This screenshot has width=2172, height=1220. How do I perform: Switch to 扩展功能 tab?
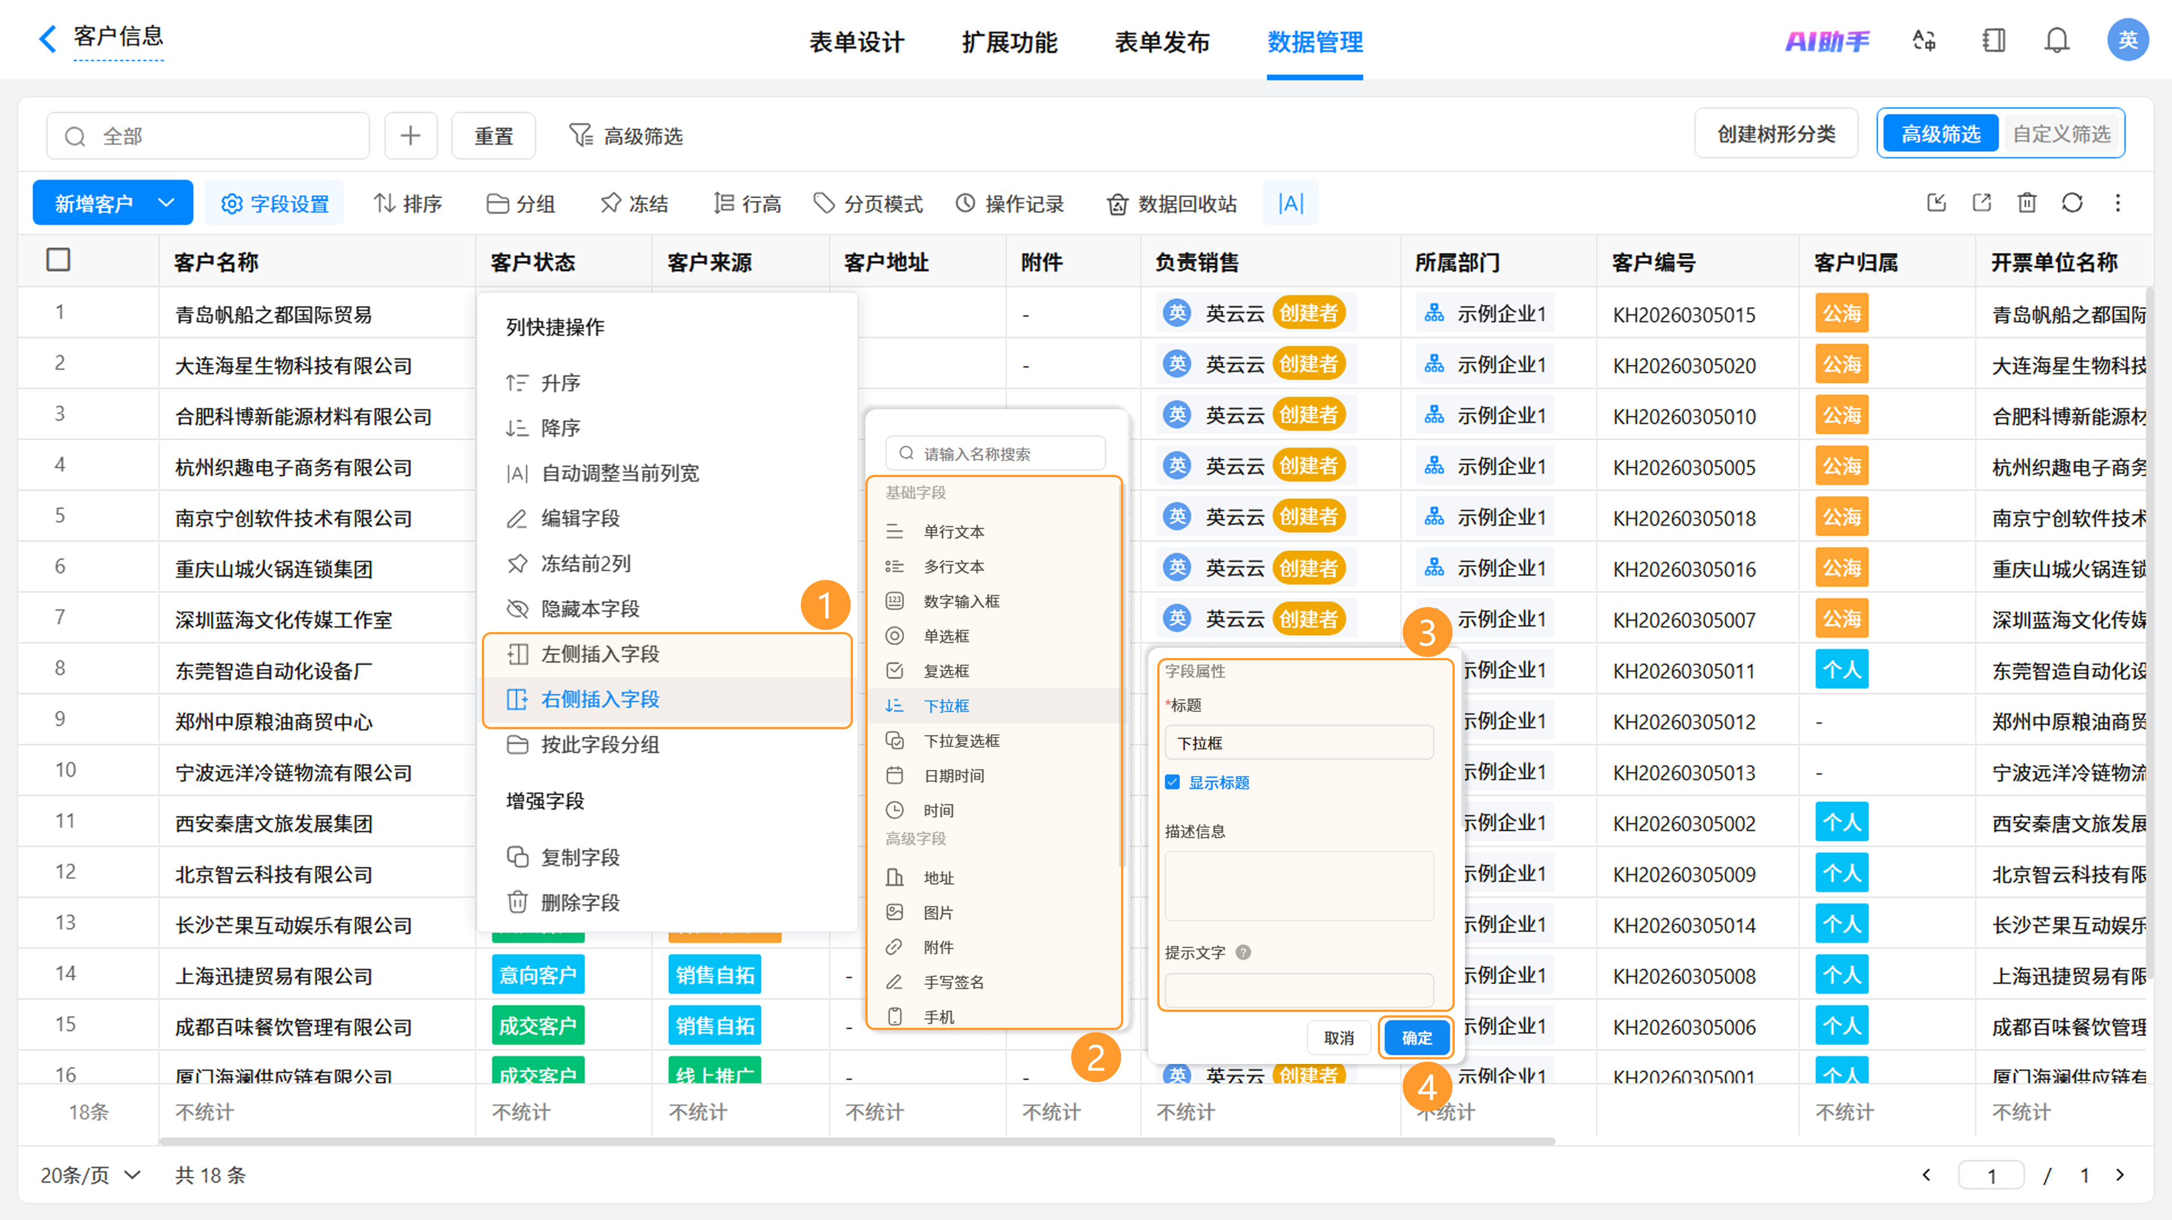click(x=1009, y=41)
